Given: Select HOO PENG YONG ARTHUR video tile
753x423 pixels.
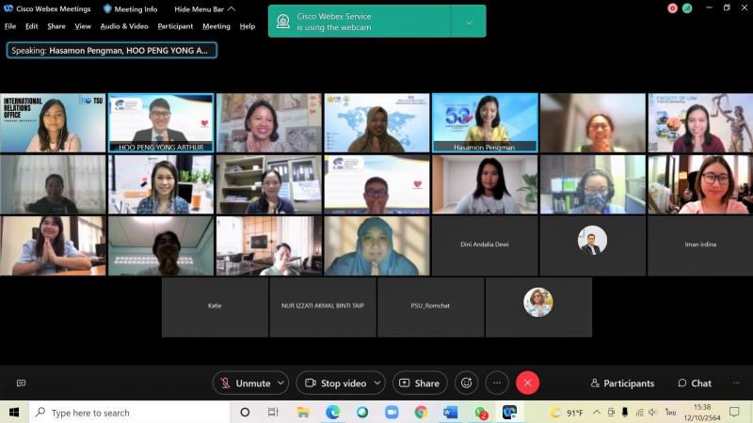Looking at the screenshot, I should [x=161, y=123].
